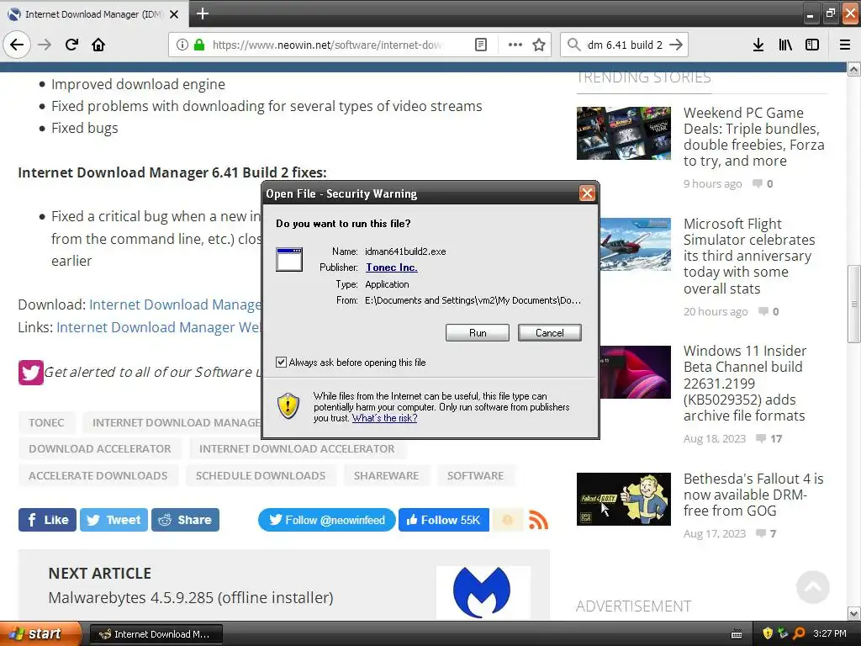Toggle reader view in address bar
Image resolution: width=861 pixels, height=646 pixels.
(480, 45)
